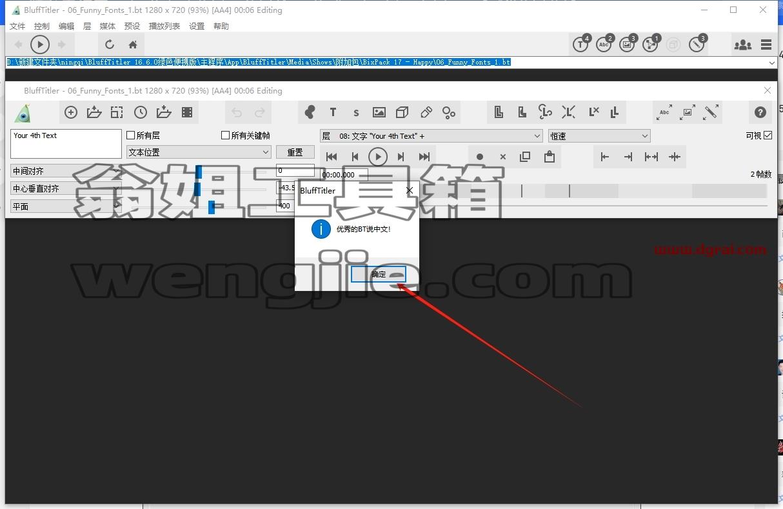783x509 pixels.
Task: Add a picture layer from the toolbar
Action: click(379, 112)
